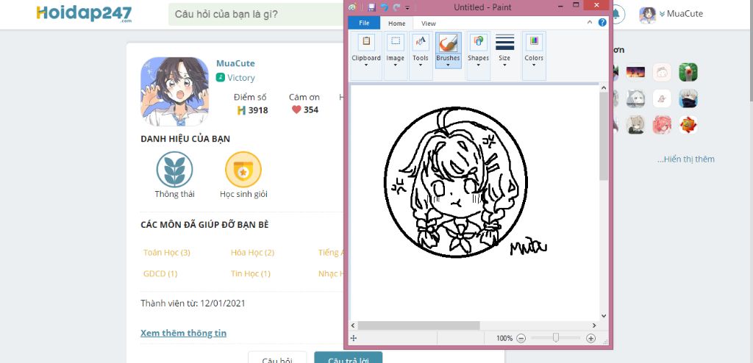Click the 100% zoom level text in Paint
The image size is (753, 363).
[x=504, y=338]
